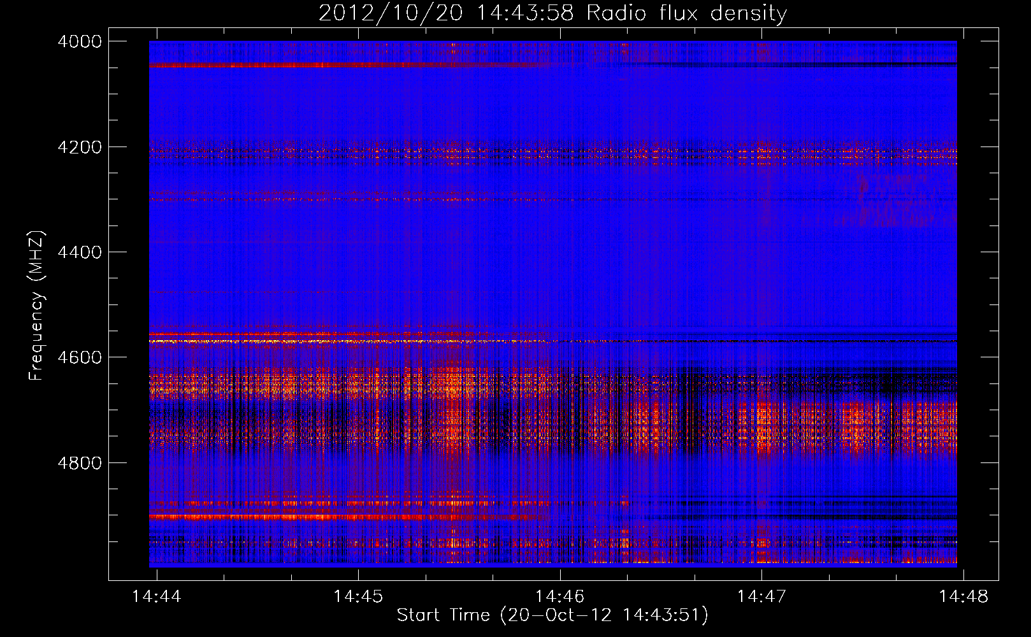
Task: Click the "Frequency (MHZ)" axis title
Action: (x=36, y=306)
